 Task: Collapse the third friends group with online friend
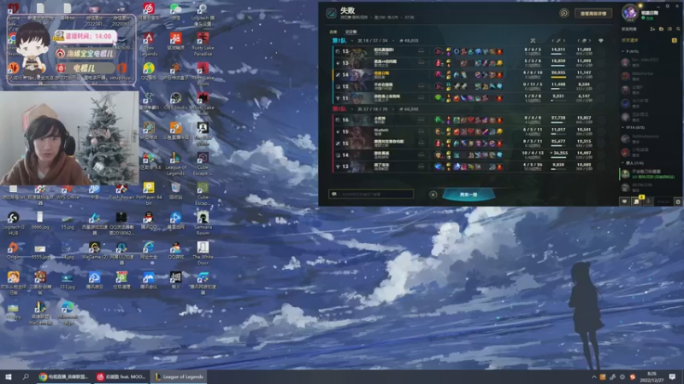(623, 163)
